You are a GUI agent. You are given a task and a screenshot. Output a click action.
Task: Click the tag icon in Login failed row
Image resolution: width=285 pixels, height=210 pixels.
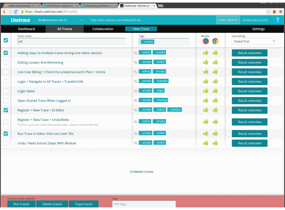pyautogui.click(x=136, y=91)
